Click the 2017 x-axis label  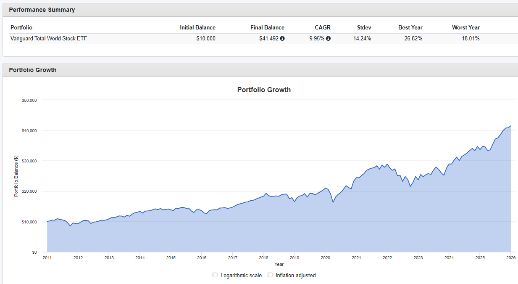(233, 257)
